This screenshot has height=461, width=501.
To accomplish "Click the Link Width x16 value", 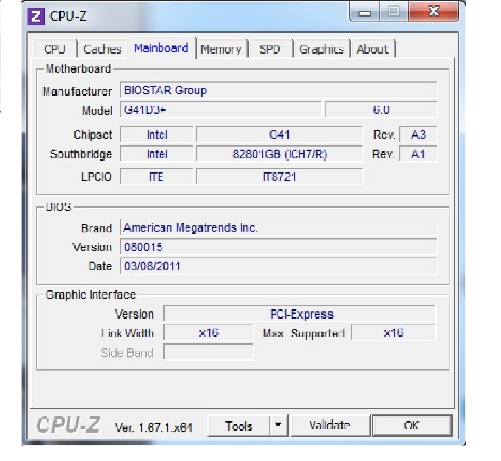I will point(209,332).
